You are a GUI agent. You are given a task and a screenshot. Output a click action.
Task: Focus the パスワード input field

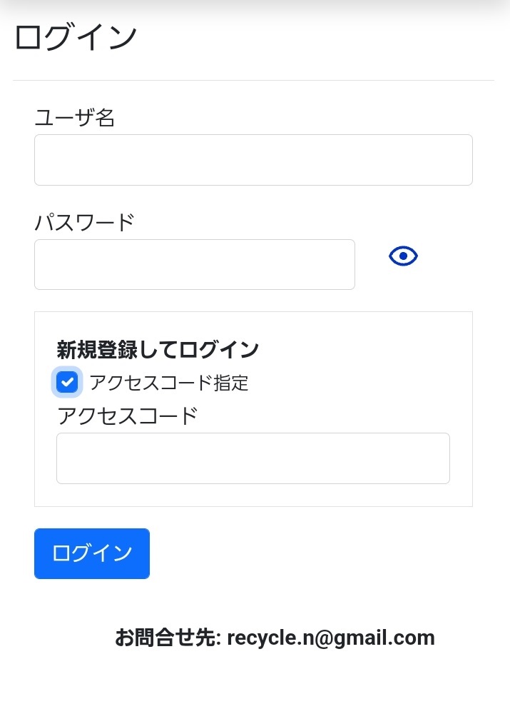tap(194, 264)
